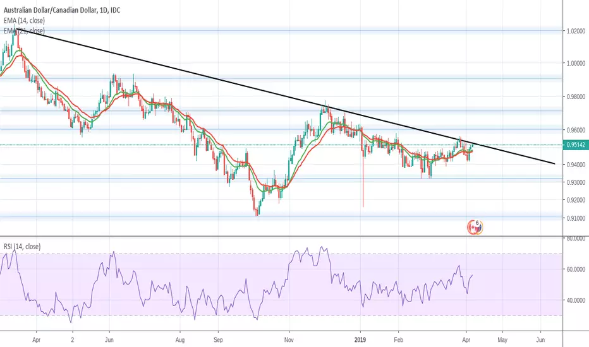Image resolution: width=589 pixels, height=347 pixels.
Task: Click the 0.93000 price axis label
Action: pyautogui.click(x=576, y=182)
